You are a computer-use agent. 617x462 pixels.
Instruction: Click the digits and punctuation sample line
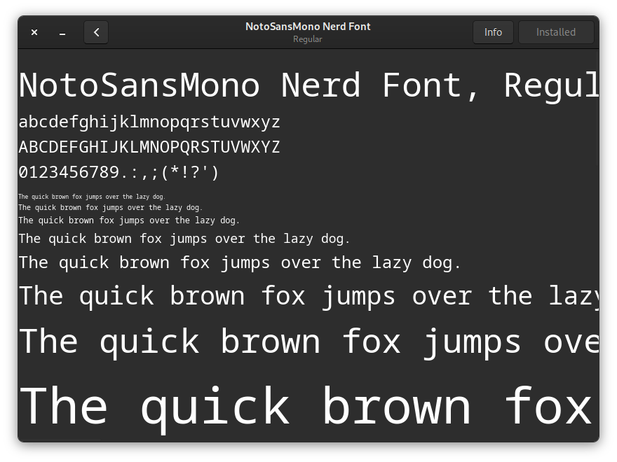coord(118,172)
